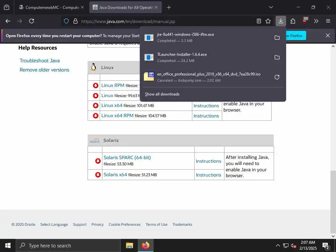Image resolution: width=336 pixels, height=252 pixels.
Task: Click the page vertical scrollbar thumb
Action: (333, 201)
